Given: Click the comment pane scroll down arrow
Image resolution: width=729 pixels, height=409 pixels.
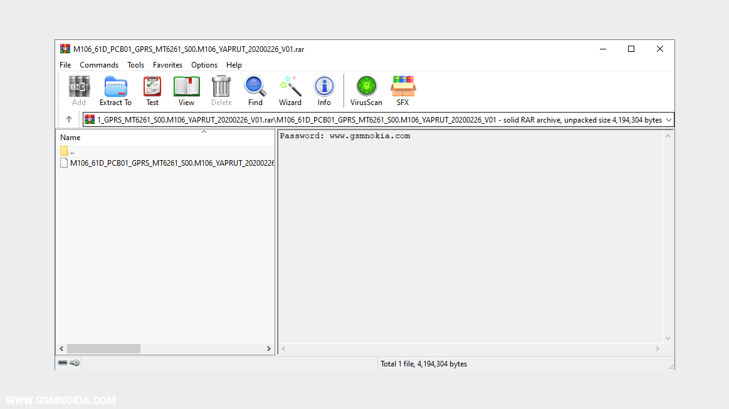Looking at the screenshot, I should pos(668,338).
